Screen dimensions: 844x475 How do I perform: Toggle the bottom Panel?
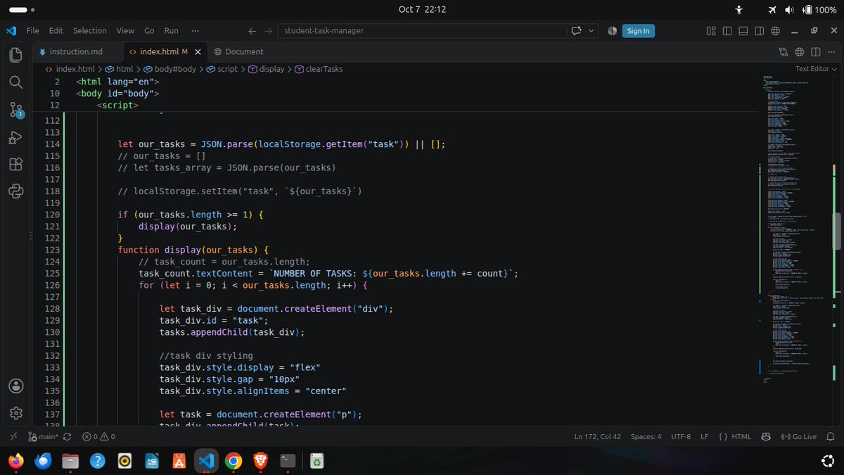click(x=743, y=31)
